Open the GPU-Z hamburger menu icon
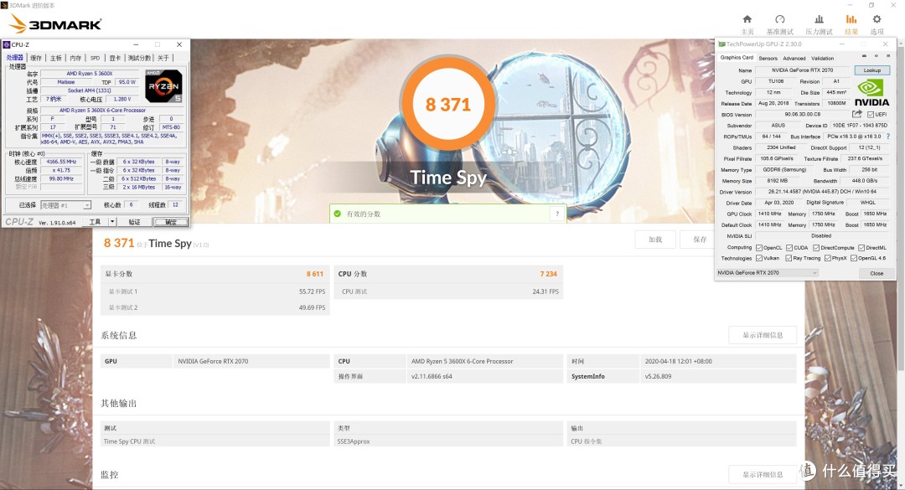 coord(888,56)
